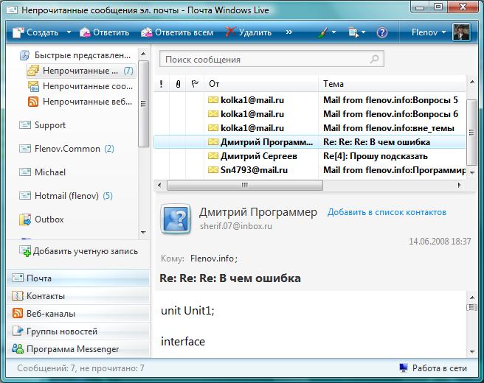Click the user profile picture thumbnail

(461, 32)
